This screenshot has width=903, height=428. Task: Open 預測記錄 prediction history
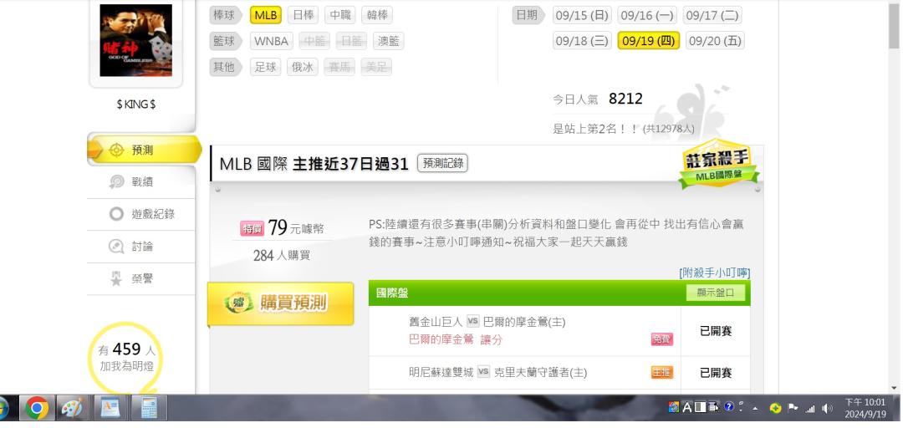tap(442, 163)
